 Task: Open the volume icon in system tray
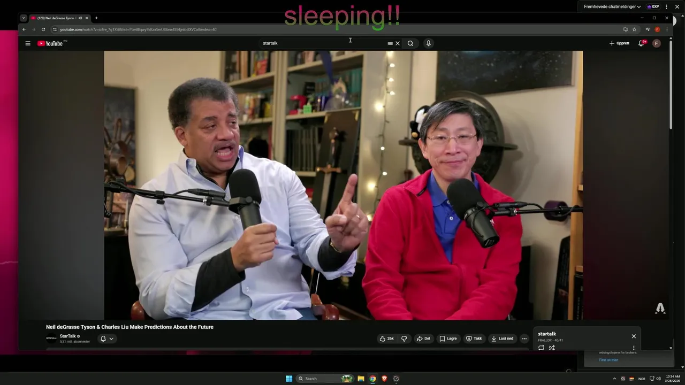658,379
